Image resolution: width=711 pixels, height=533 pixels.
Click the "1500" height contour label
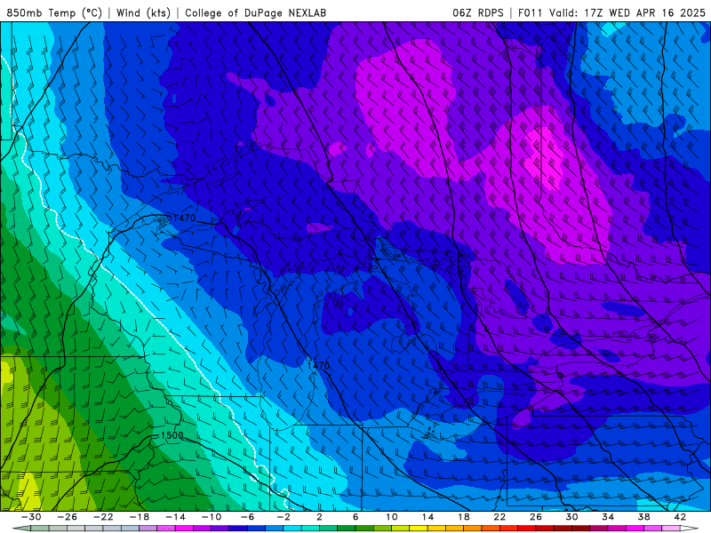pos(172,435)
